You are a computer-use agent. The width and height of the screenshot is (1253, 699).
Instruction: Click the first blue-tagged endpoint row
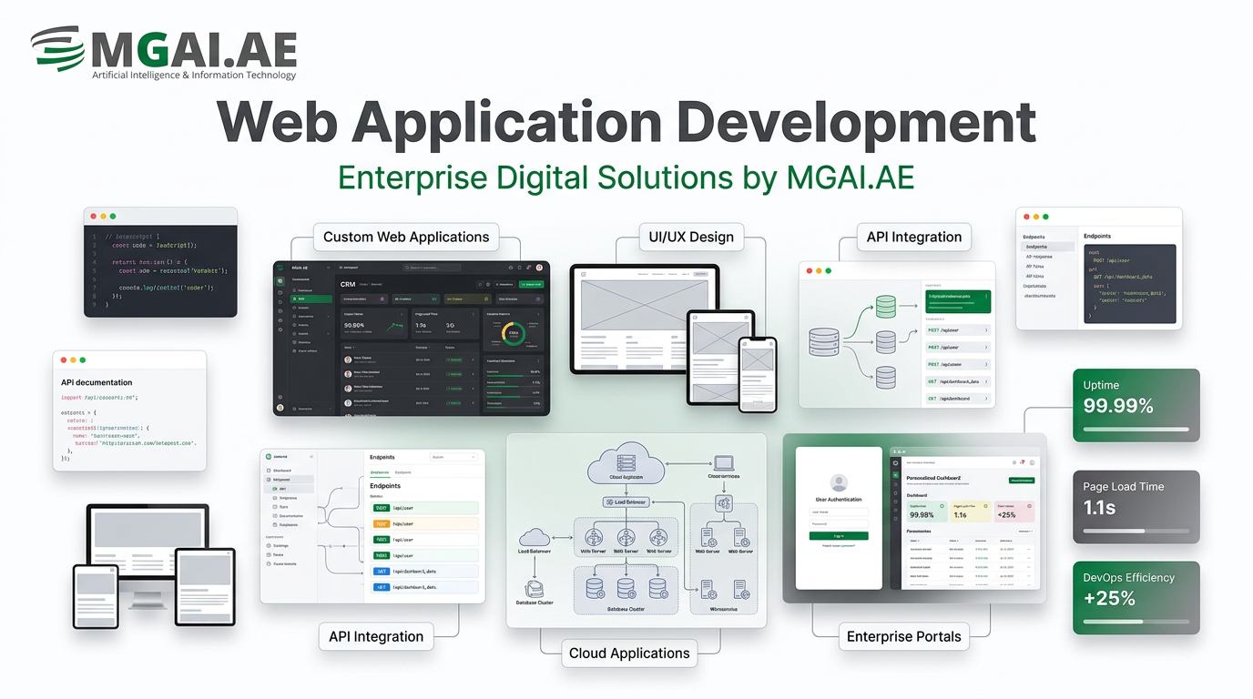pos(424,571)
